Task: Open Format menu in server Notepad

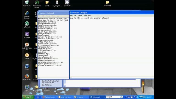Action: coord(48,16)
